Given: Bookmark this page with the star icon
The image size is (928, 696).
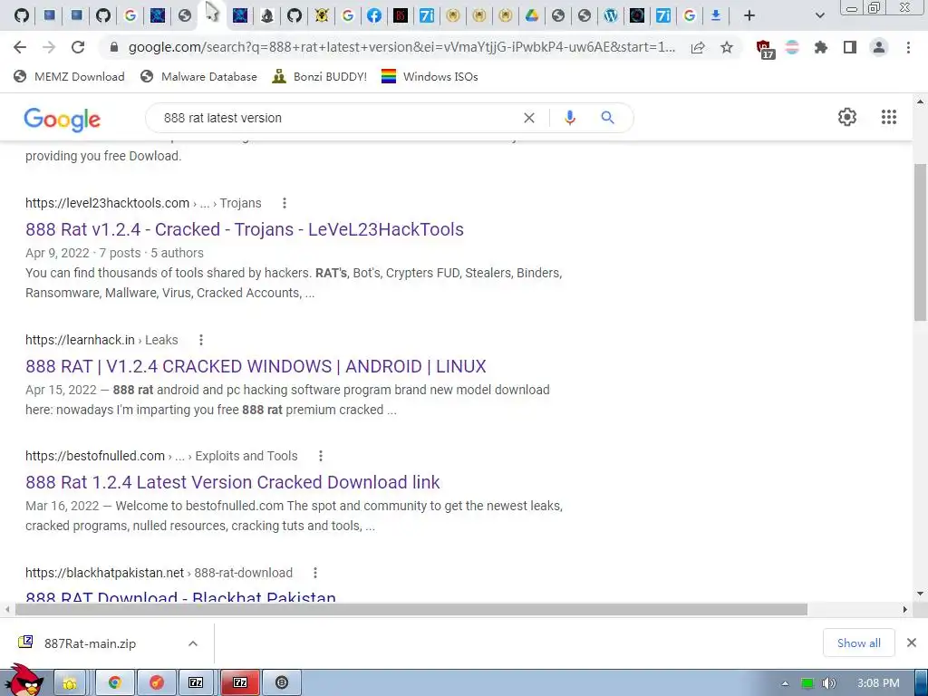Looking at the screenshot, I should coord(727,47).
